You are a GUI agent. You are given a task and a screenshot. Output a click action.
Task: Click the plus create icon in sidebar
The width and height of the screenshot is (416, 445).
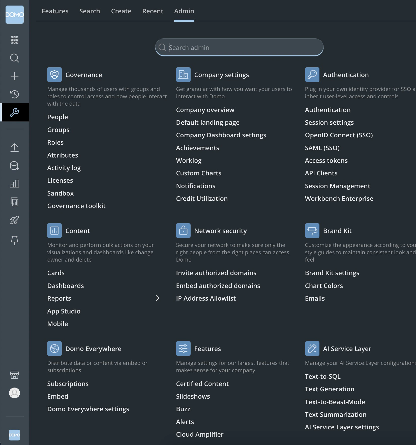[15, 76]
